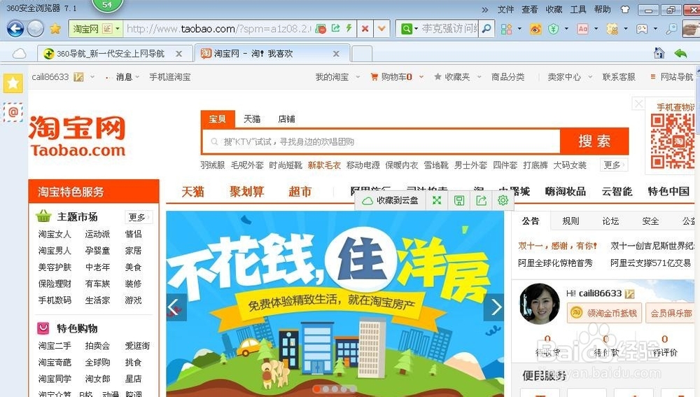Click the browser search magnifier icon
Viewport: 700px width, 397px height.
[487, 29]
